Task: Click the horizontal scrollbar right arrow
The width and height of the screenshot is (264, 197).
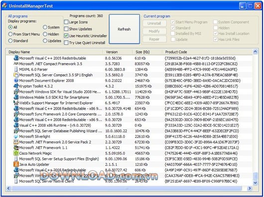Action: (250, 188)
